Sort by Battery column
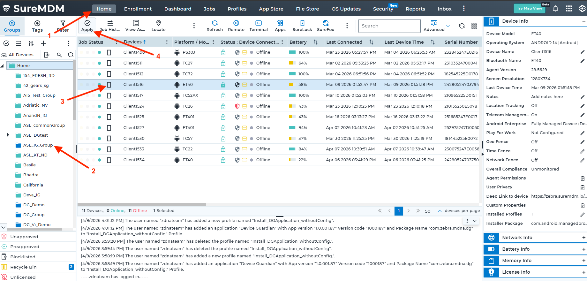Viewport: 587px width, 281px height. (315, 42)
